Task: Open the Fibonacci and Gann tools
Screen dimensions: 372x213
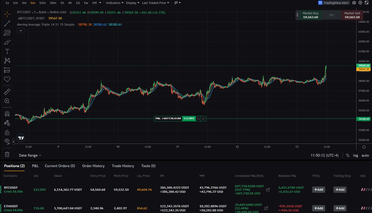Action: pyautogui.click(x=7, y=32)
